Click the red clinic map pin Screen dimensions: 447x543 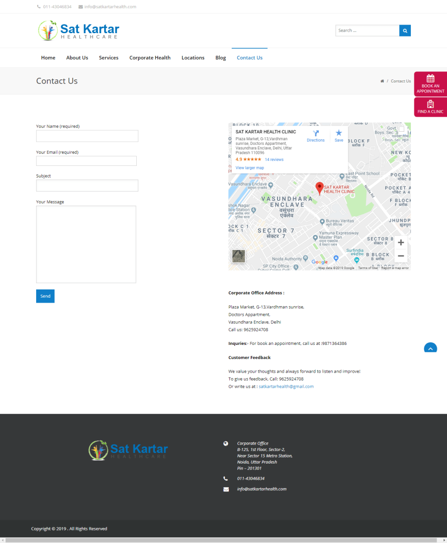tap(319, 188)
